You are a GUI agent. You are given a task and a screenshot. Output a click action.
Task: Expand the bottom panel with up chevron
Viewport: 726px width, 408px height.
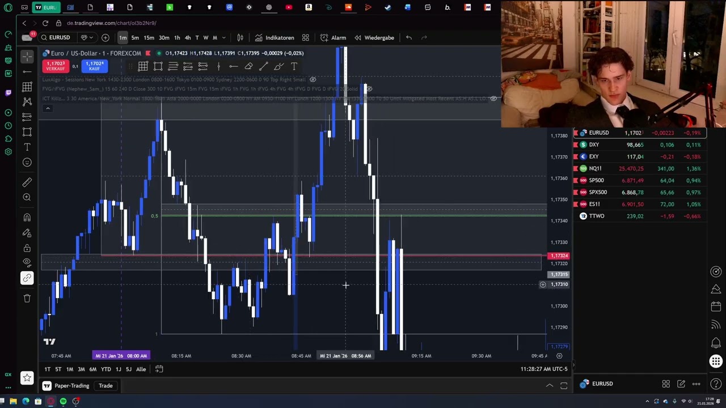(x=549, y=386)
